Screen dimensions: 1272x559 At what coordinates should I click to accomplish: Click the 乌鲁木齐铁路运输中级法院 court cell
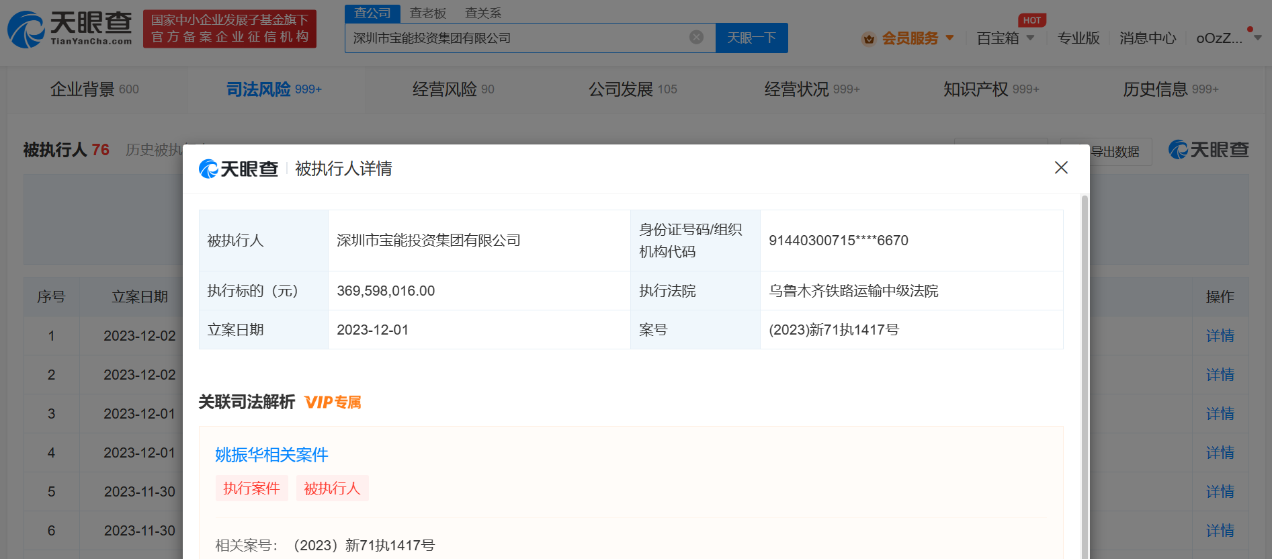(912, 291)
